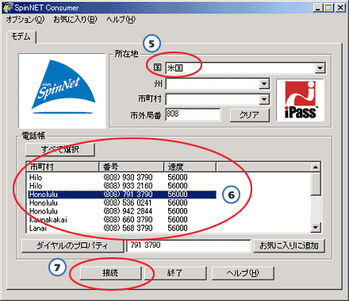Image resolution: width=349 pixels, height=301 pixels.
Task: Select Hilo row with (808) 933 2160
Action: (x=121, y=186)
